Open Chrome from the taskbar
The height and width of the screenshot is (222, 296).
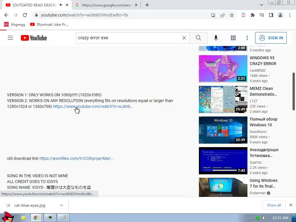(x=36, y=218)
